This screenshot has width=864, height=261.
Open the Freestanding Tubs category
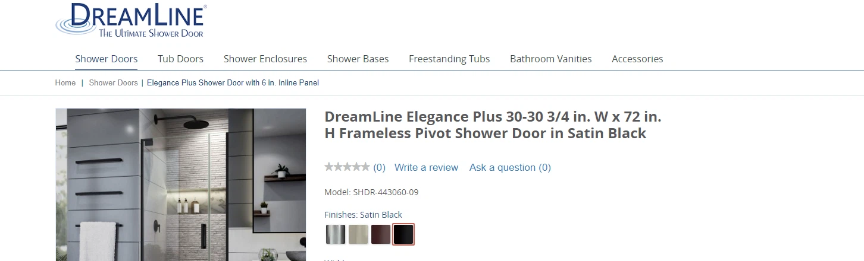click(x=449, y=59)
